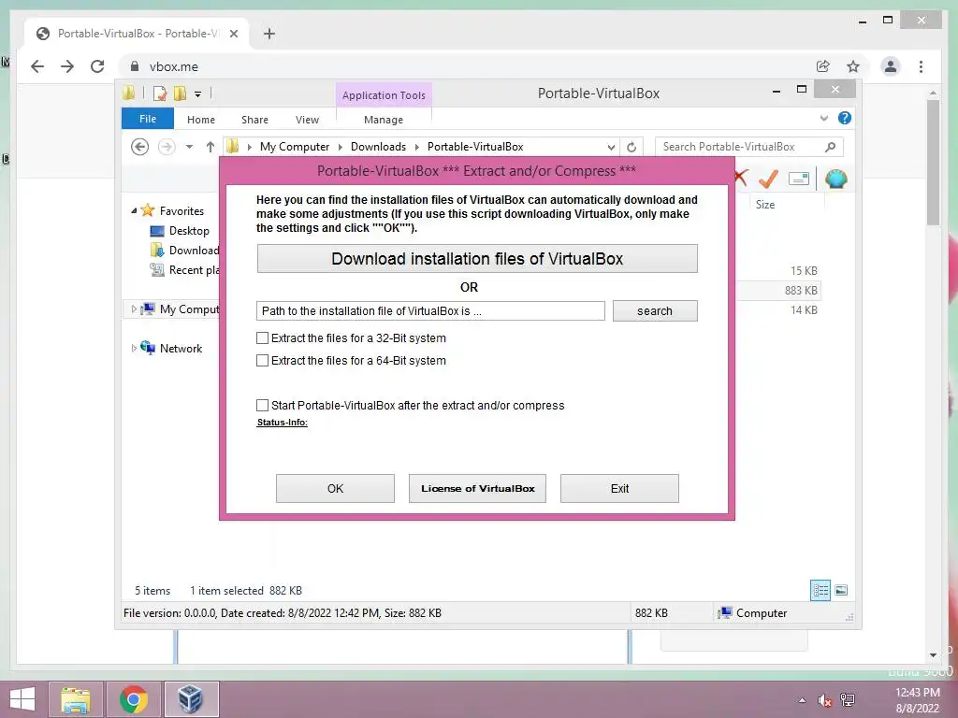The height and width of the screenshot is (718, 958).
Task: Enable extract files for 32-Bit system
Action: coord(262,338)
